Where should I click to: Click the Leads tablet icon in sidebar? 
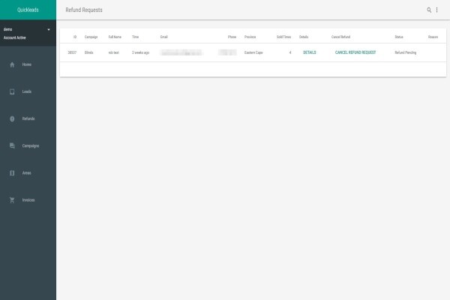(12, 91)
